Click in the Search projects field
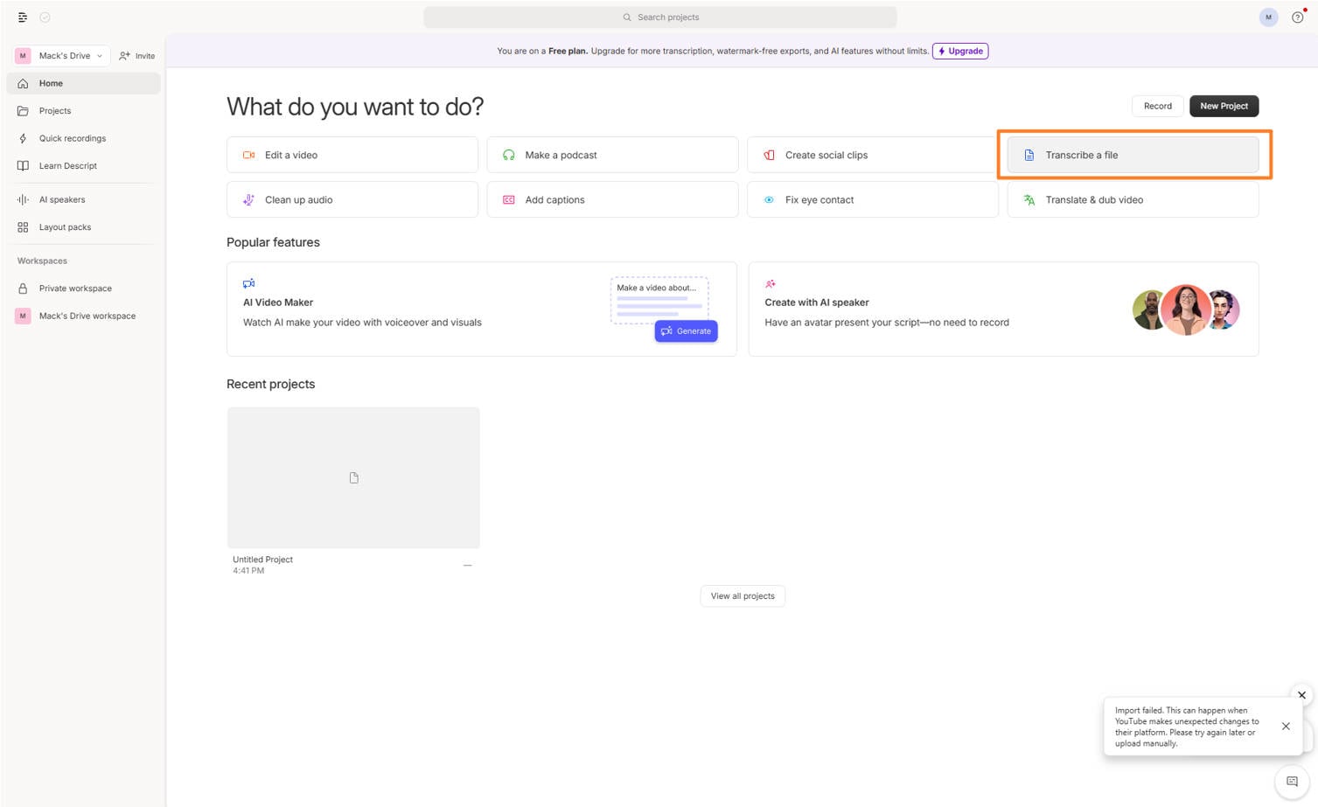 [x=660, y=17]
